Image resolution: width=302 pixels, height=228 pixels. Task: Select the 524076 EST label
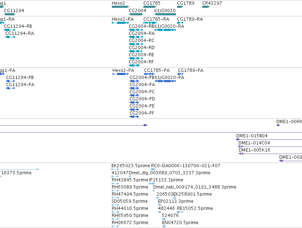tap(170, 216)
